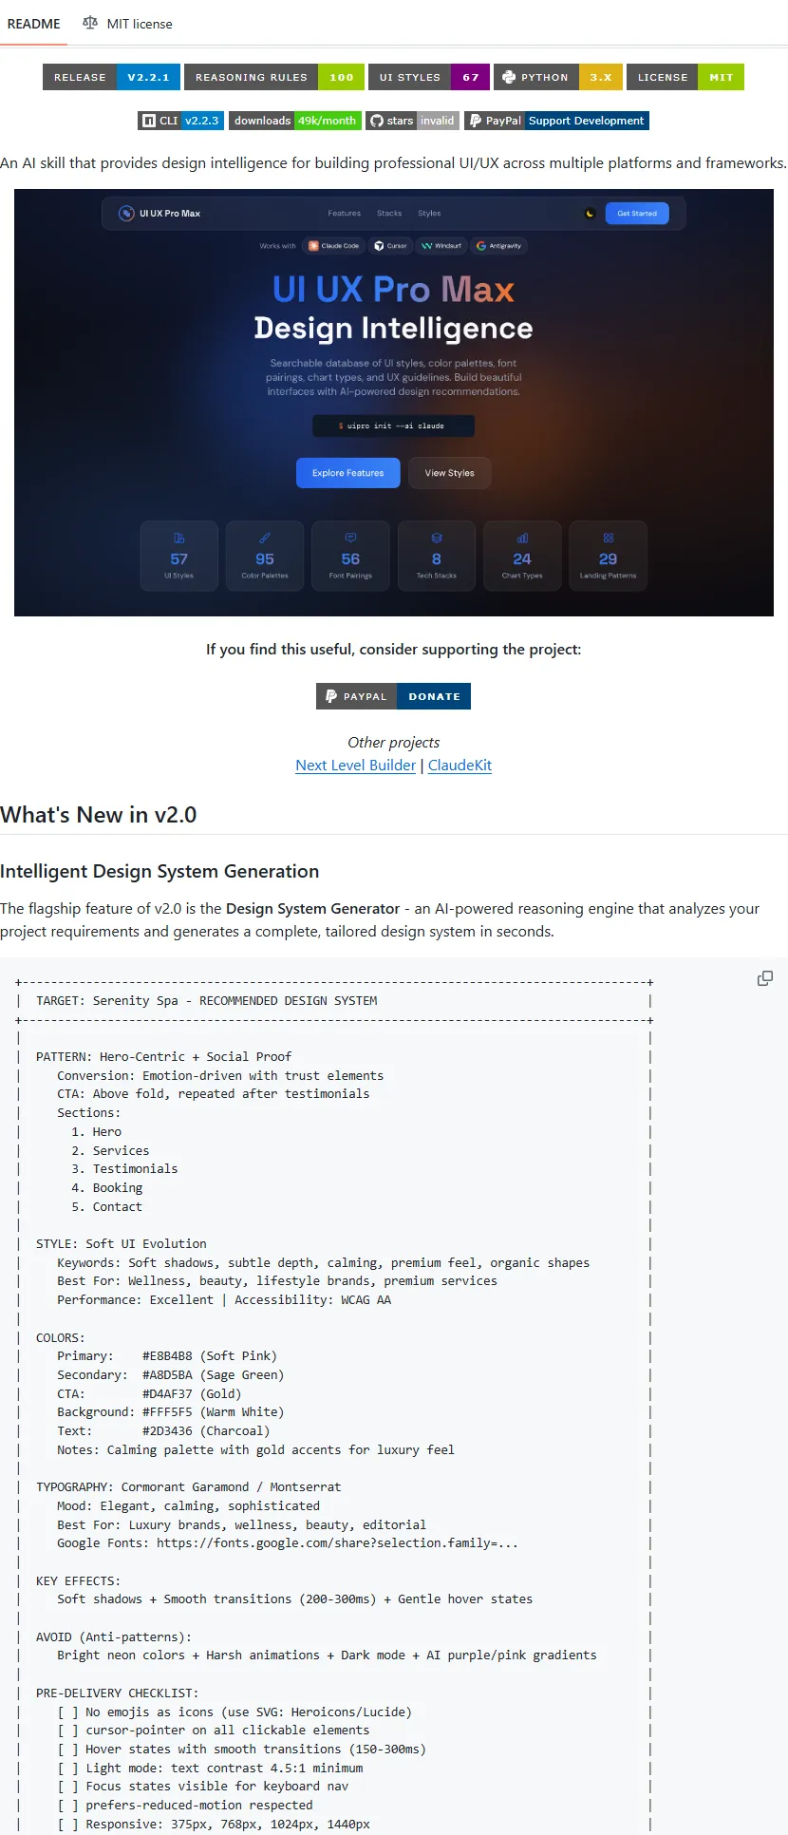Click the View Styles button

tap(449, 473)
